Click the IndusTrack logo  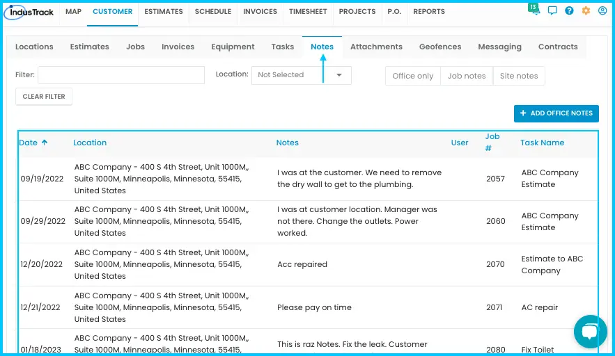click(x=29, y=12)
